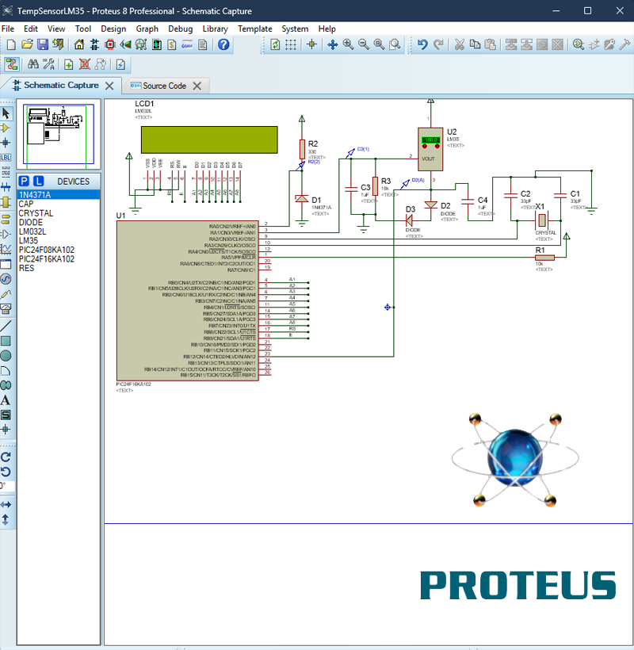634x650 pixels.
Task: Open the Template menu
Action: point(255,29)
